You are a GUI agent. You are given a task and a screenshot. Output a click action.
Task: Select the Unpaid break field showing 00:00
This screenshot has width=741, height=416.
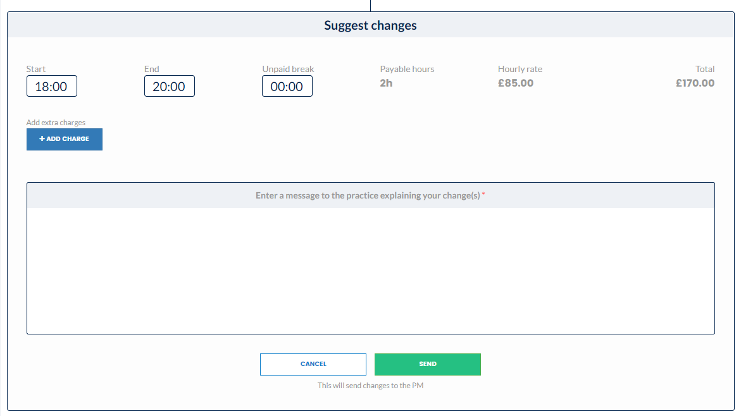click(x=287, y=86)
